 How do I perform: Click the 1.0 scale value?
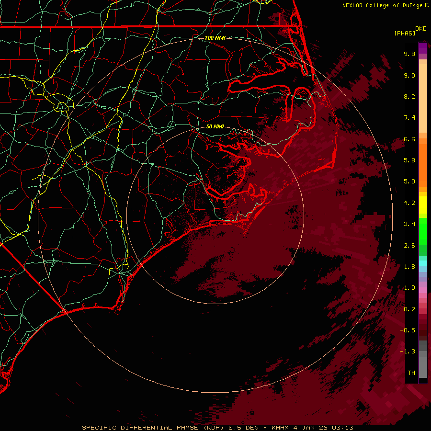[x=409, y=288]
